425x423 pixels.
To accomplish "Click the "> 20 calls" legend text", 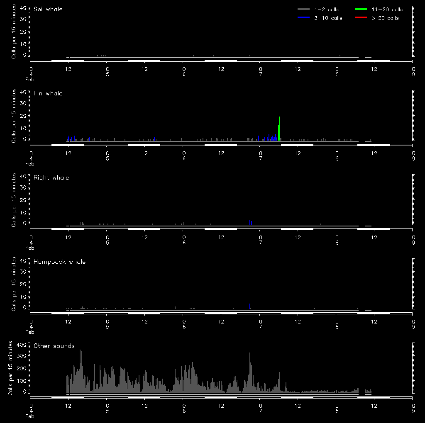I will (x=385, y=18).
